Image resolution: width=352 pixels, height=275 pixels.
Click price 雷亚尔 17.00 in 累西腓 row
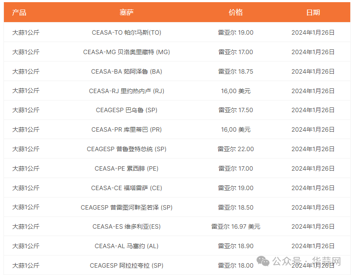pos(236,168)
